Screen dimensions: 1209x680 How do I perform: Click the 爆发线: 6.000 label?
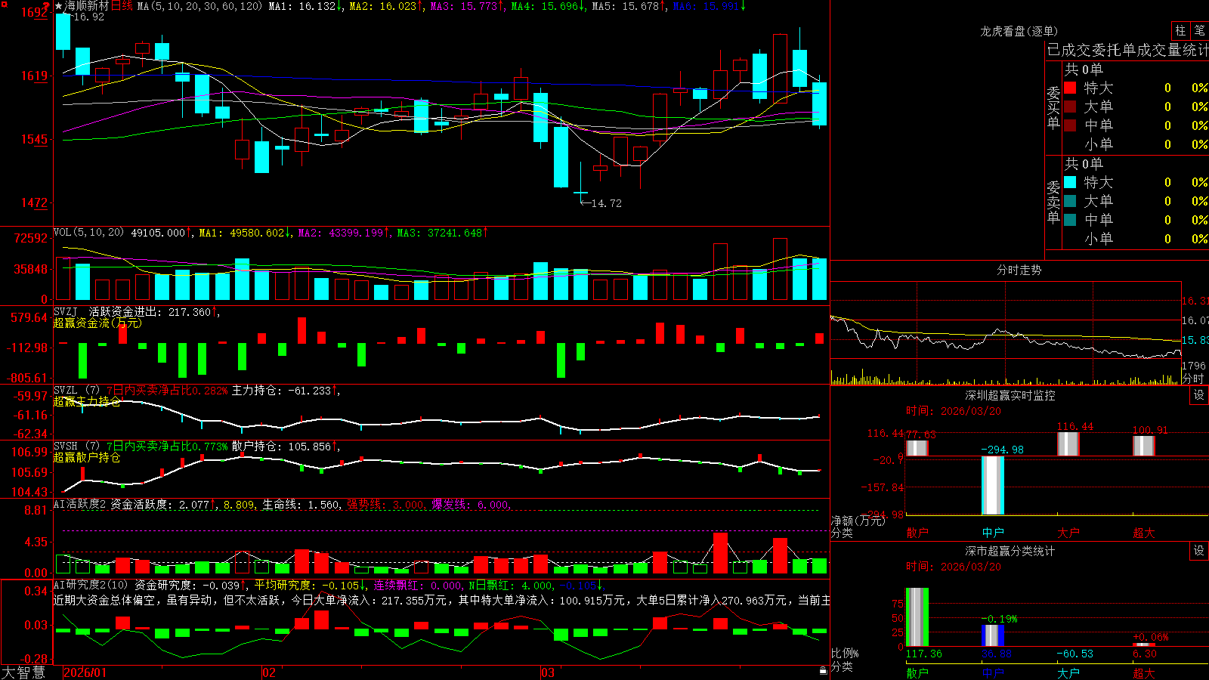coord(471,505)
